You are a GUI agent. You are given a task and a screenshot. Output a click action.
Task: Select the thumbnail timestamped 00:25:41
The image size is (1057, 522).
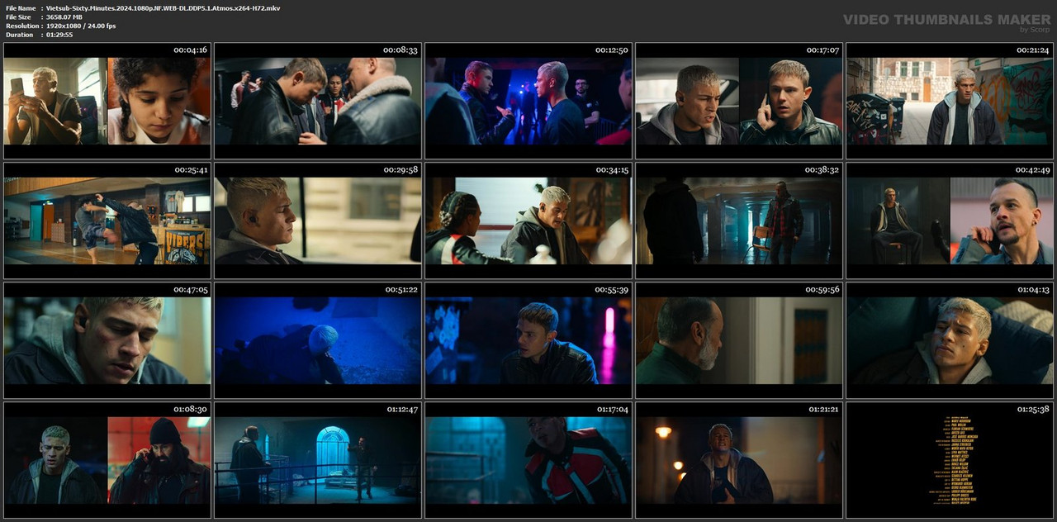point(107,221)
